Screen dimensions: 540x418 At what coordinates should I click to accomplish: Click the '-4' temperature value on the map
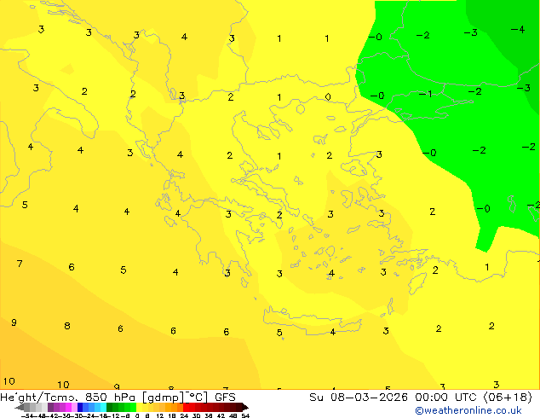click(x=518, y=30)
